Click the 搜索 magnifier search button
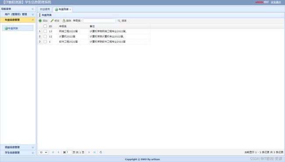 [122, 21]
